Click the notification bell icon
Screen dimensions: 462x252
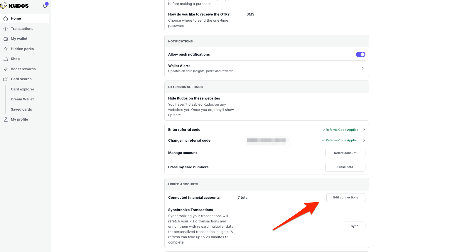(45, 6)
